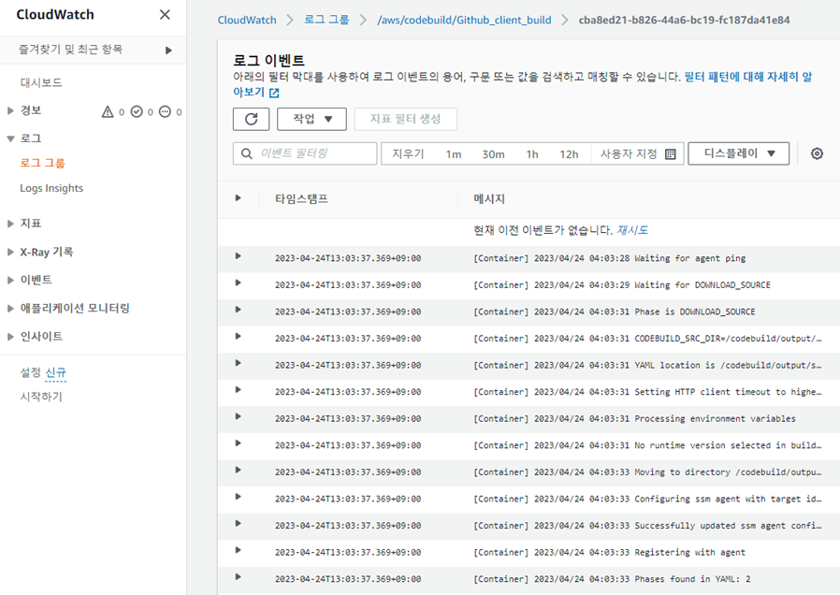The height and width of the screenshot is (595, 840).
Task: Expand the 'Moving to directory' log row
Action: pyautogui.click(x=239, y=471)
